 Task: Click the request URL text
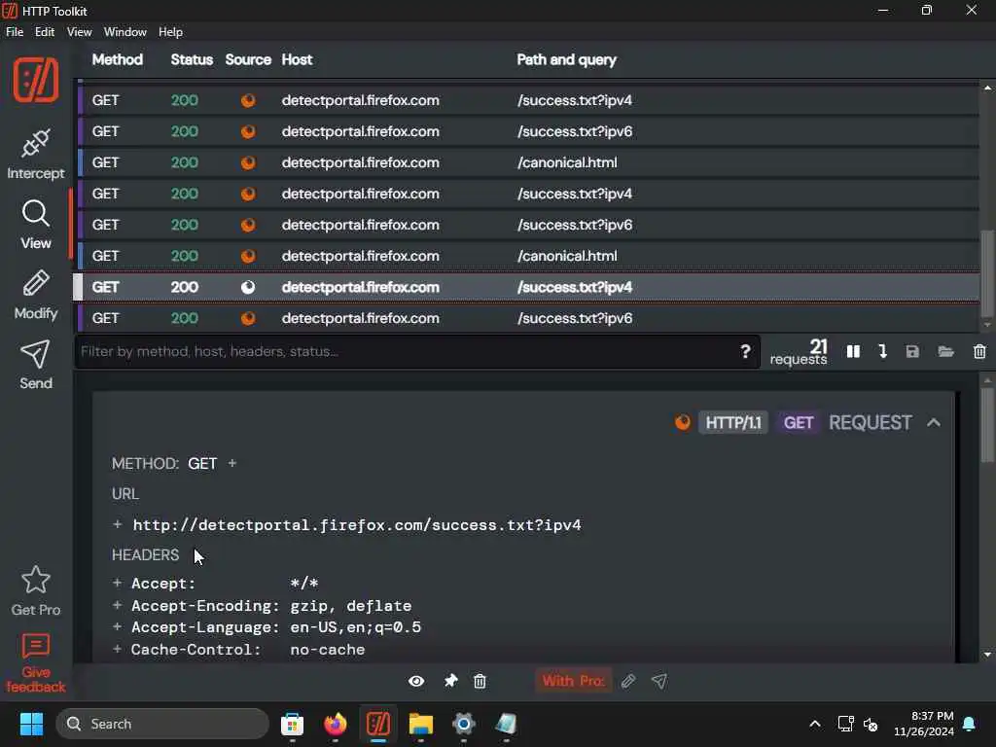pyautogui.click(x=356, y=524)
